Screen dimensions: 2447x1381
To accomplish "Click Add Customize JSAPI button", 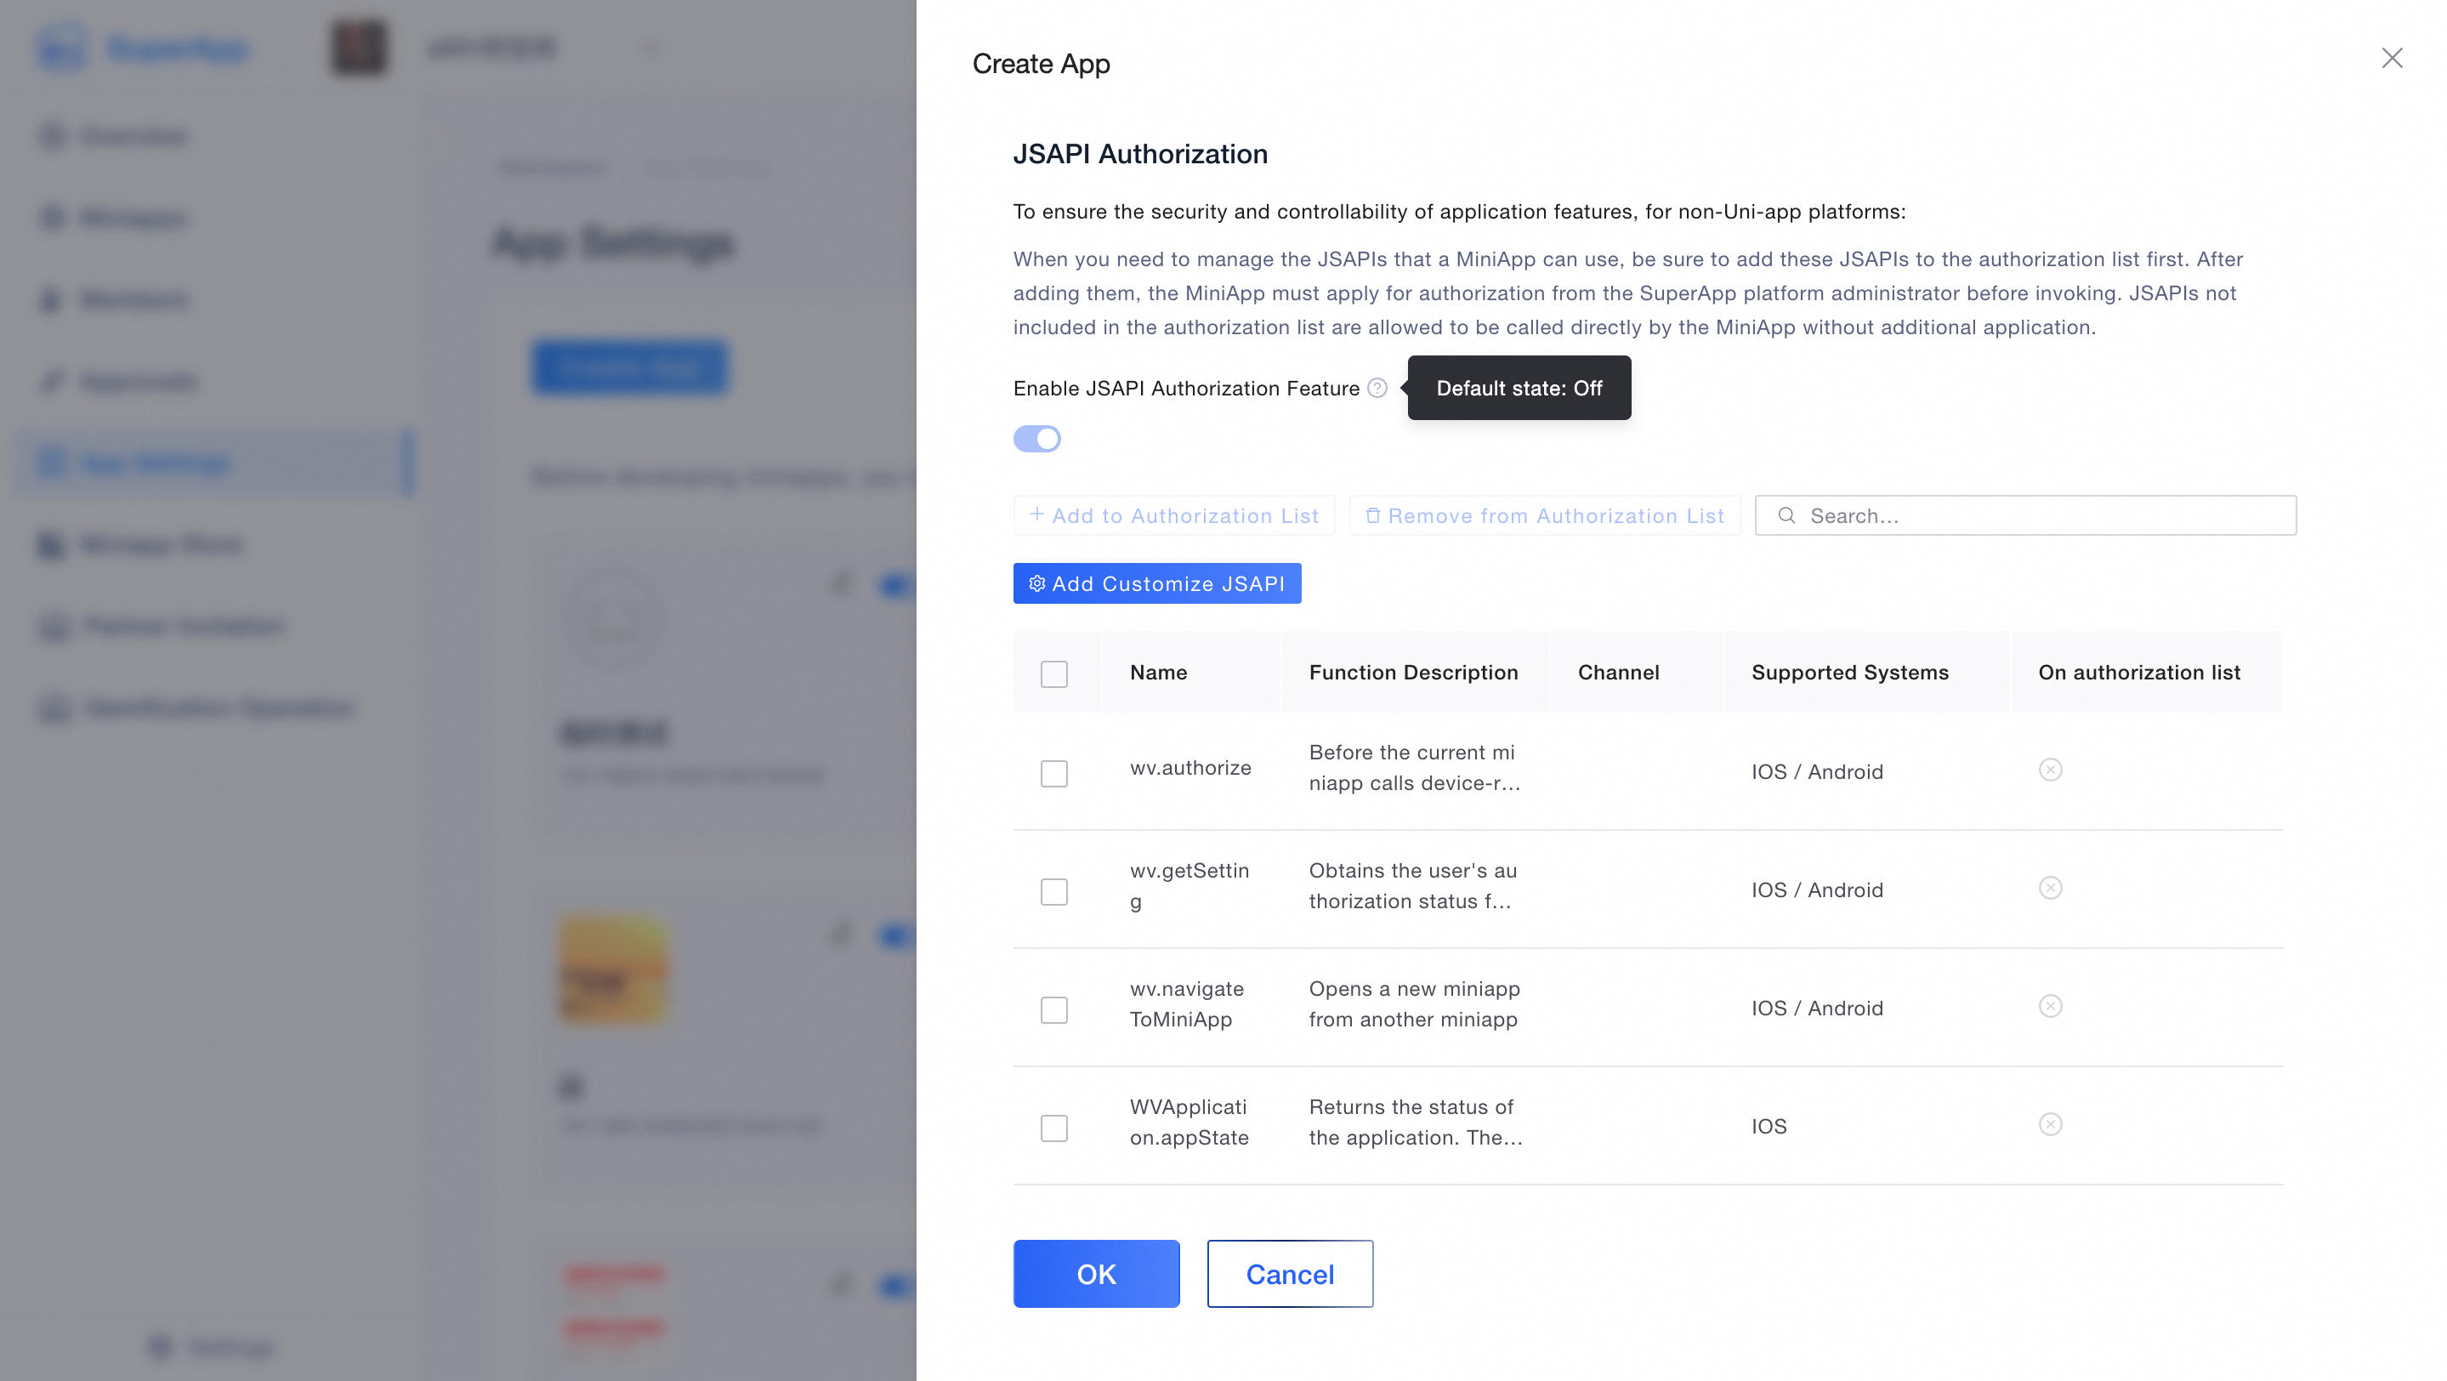I will point(1156,583).
